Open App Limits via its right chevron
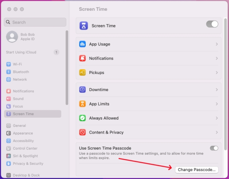This screenshot has height=179, width=229. pos(217,104)
